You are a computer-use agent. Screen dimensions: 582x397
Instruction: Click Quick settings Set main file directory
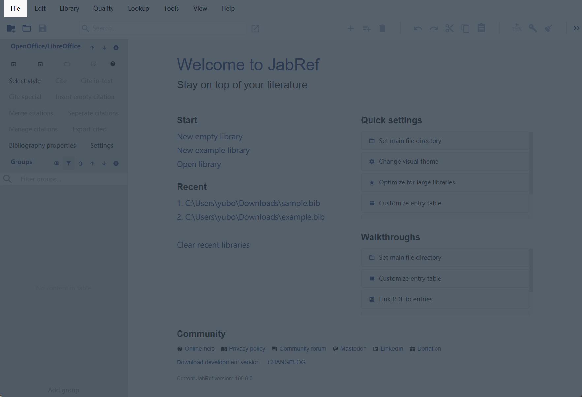tap(445, 141)
